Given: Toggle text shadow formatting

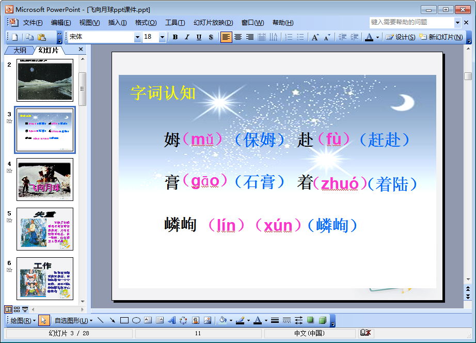Looking at the screenshot, I should tap(211, 37).
